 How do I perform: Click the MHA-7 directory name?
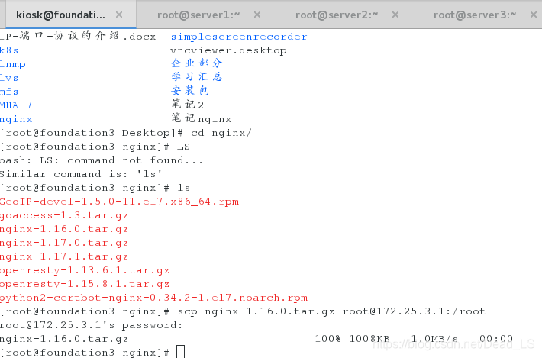point(16,105)
